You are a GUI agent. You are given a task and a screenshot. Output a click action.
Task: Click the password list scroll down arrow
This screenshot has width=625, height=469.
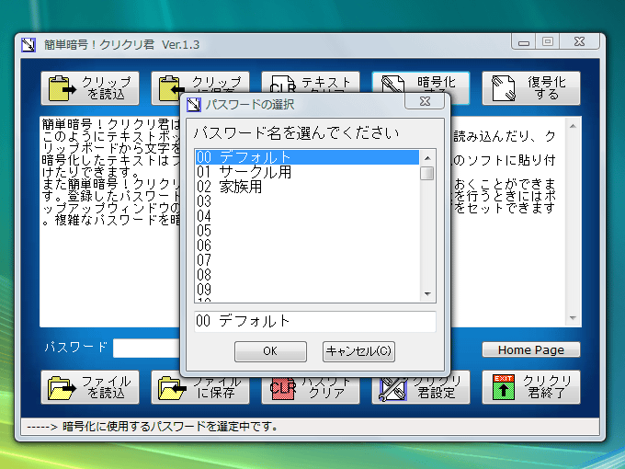click(x=427, y=294)
